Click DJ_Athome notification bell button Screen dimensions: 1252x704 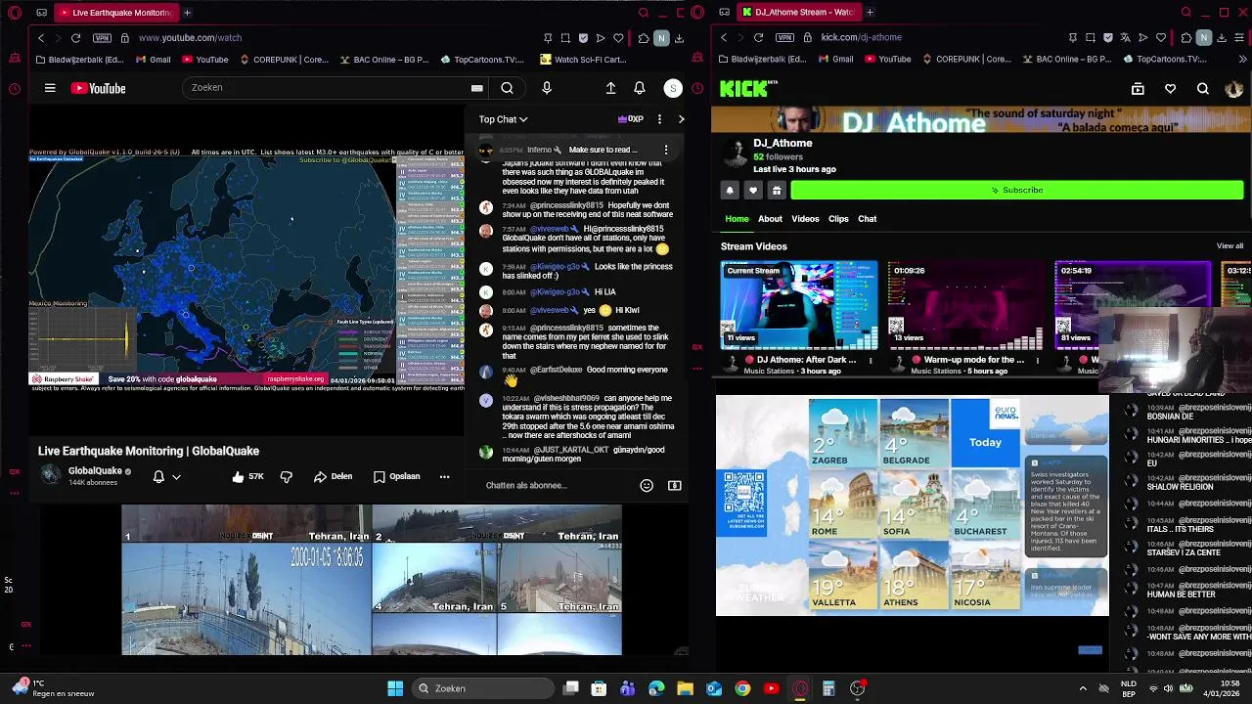click(730, 190)
